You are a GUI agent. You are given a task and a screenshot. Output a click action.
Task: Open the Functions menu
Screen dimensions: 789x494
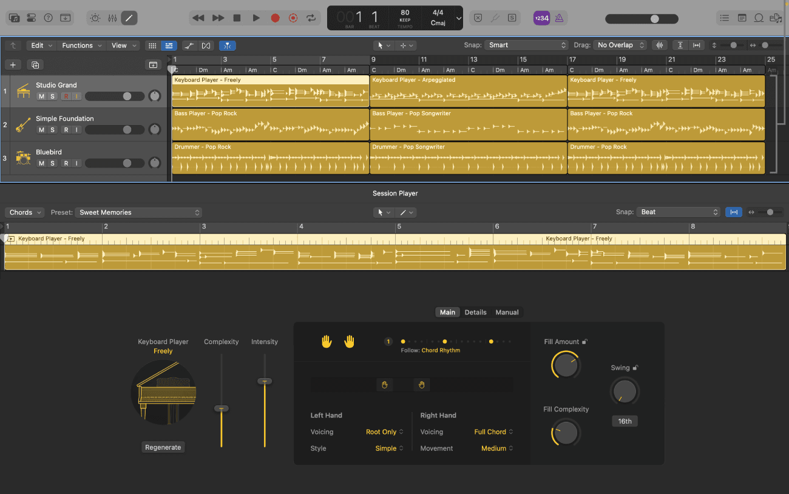(x=82, y=46)
